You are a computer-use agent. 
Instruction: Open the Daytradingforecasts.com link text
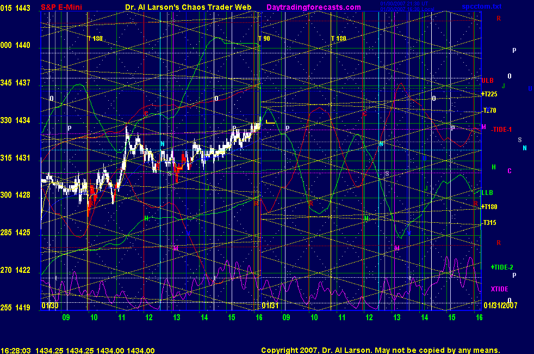[314, 7]
